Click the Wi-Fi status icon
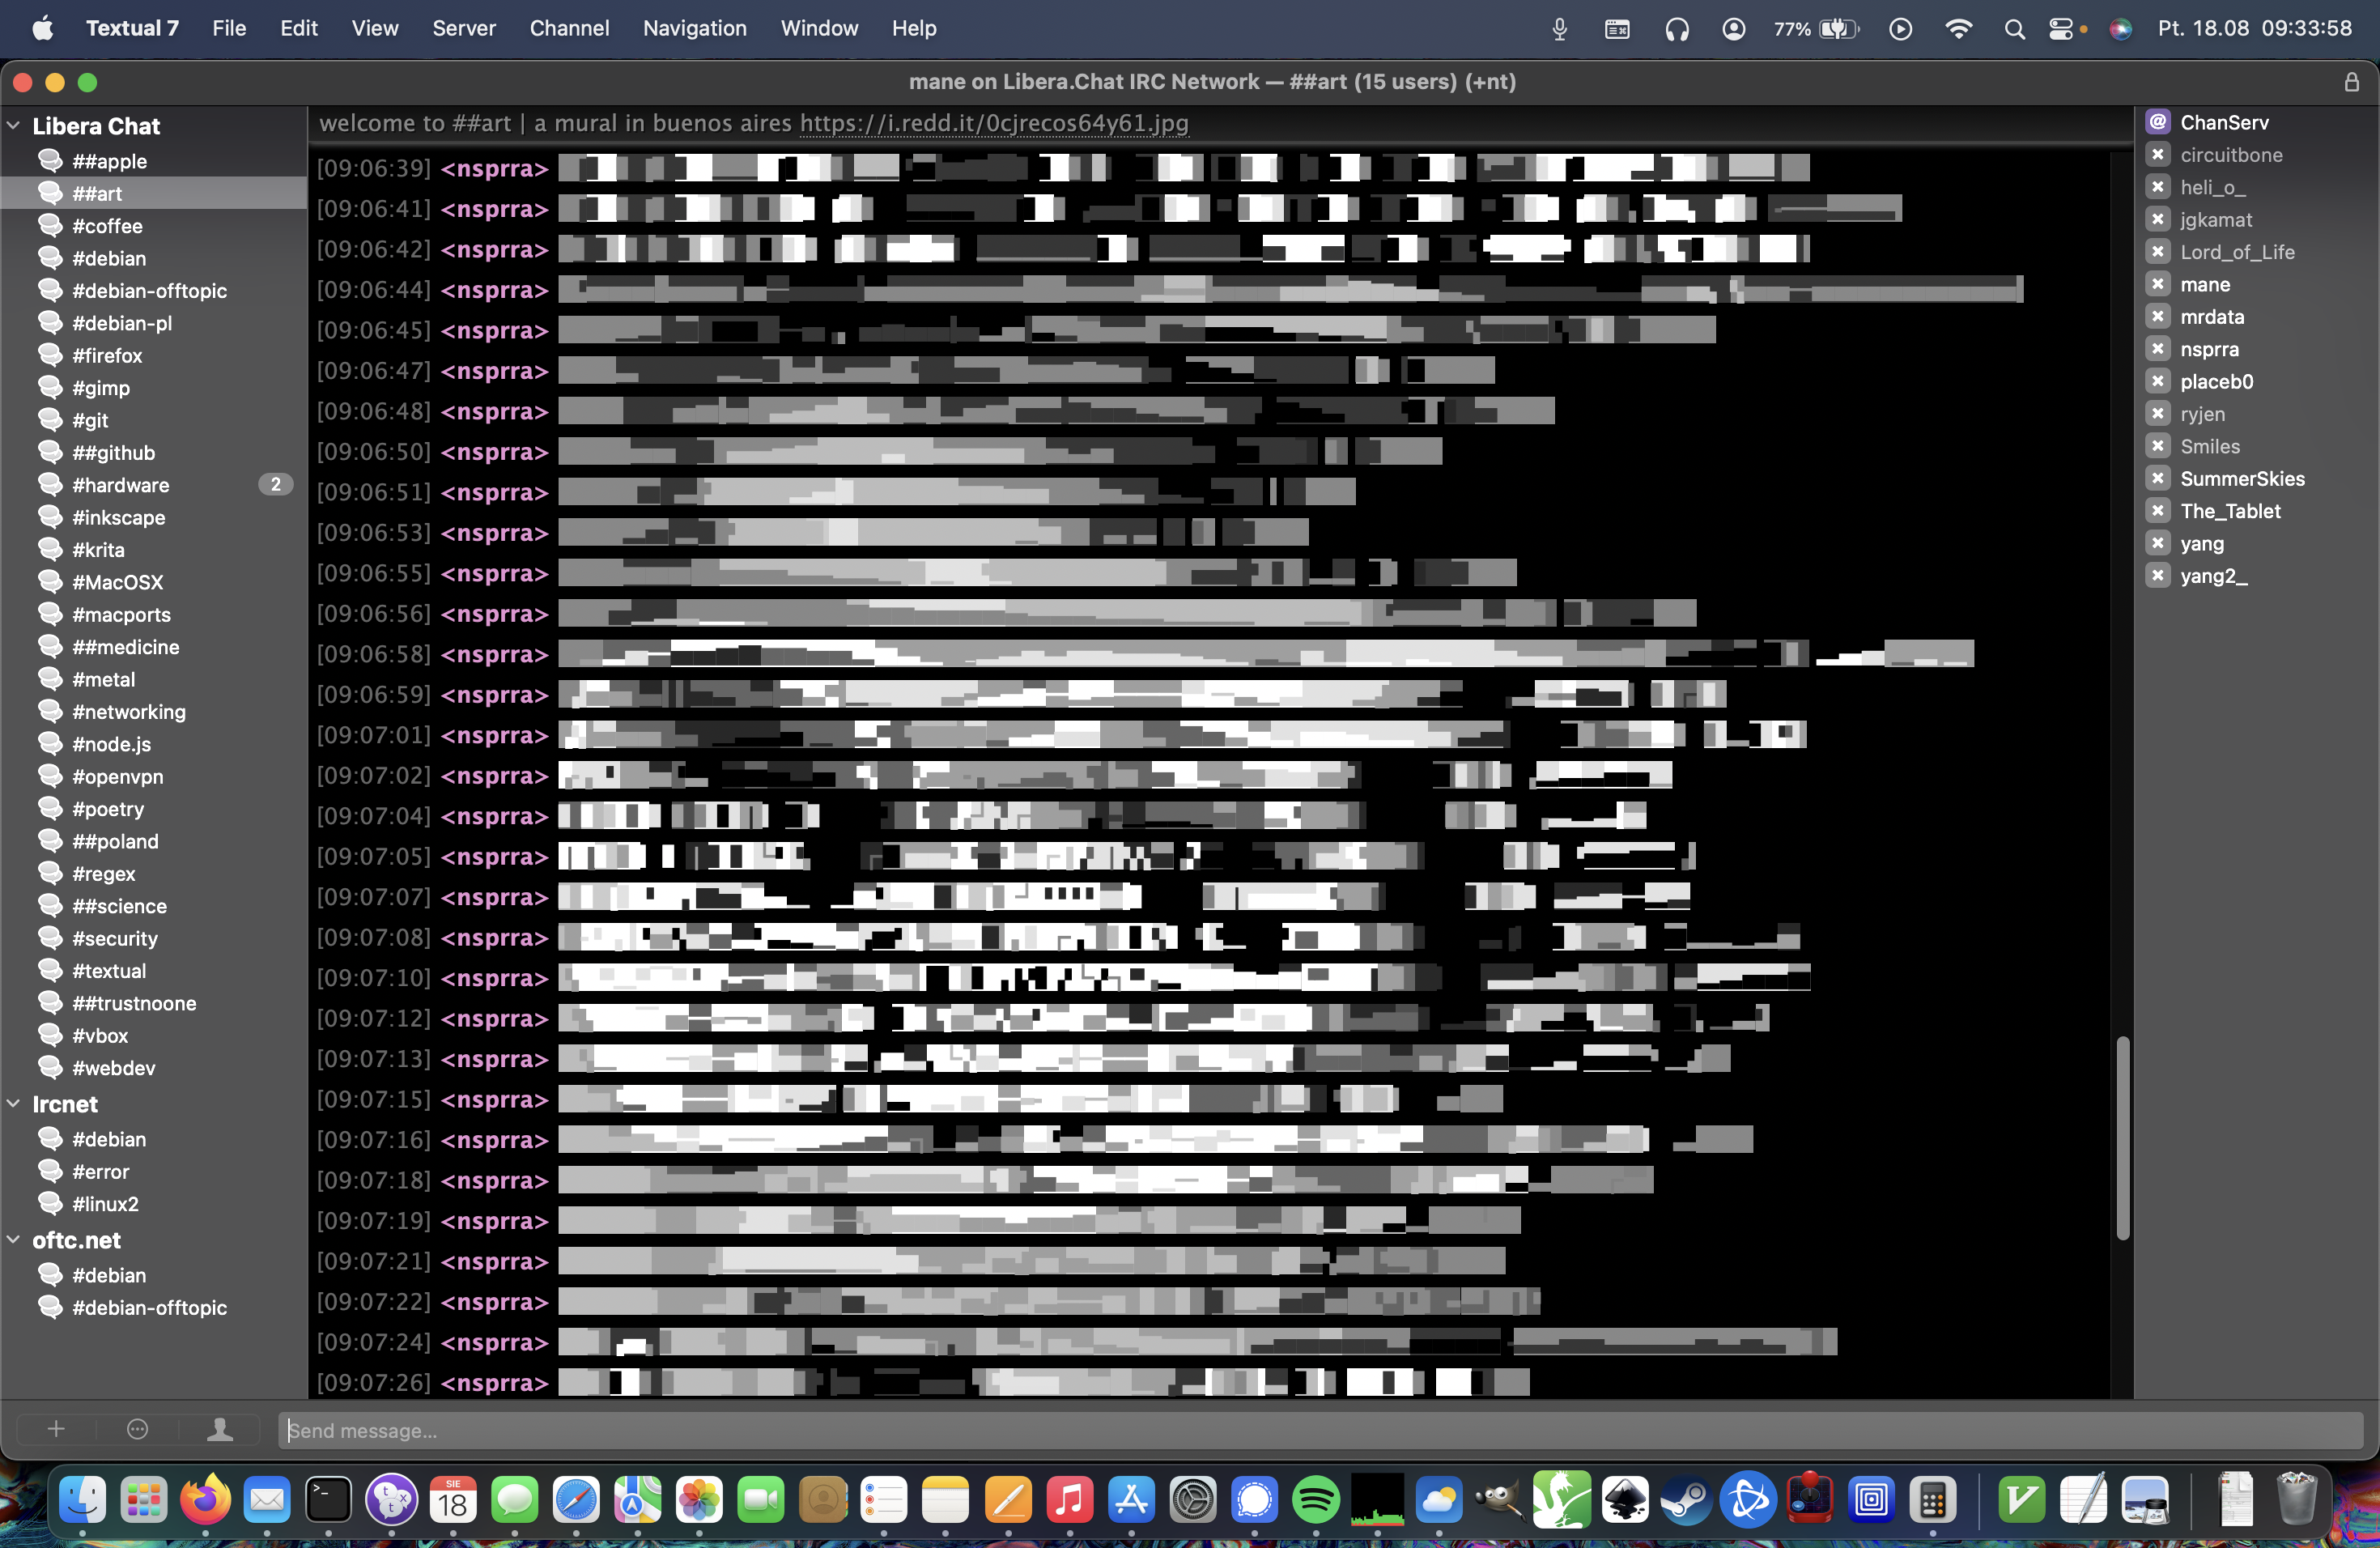 coord(1958,29)
